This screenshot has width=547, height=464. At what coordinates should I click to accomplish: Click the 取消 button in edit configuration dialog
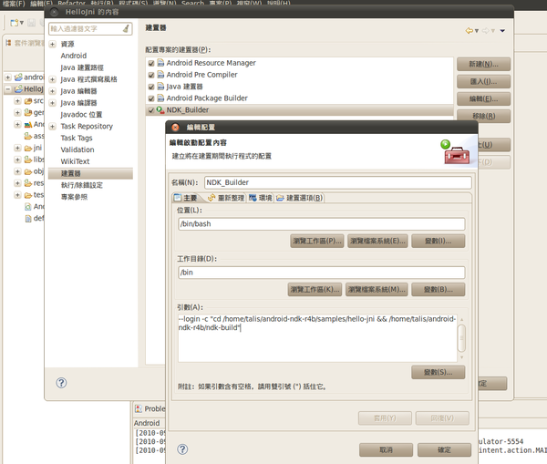pos(386,449)
